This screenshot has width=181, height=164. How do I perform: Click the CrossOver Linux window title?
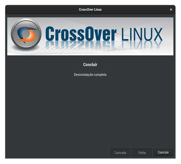coord(90,10)
